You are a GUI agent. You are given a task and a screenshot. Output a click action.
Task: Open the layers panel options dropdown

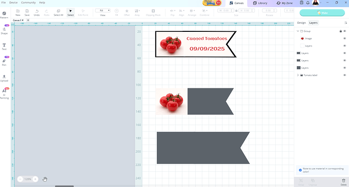coord(345,23)
